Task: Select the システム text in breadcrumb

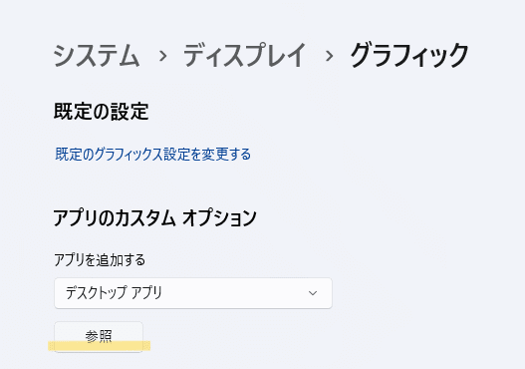Action: tap(96, 56)
